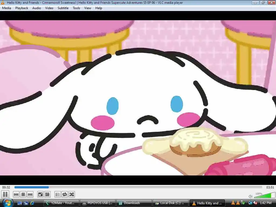Open network status tray icon

click(x=250, y=203)
